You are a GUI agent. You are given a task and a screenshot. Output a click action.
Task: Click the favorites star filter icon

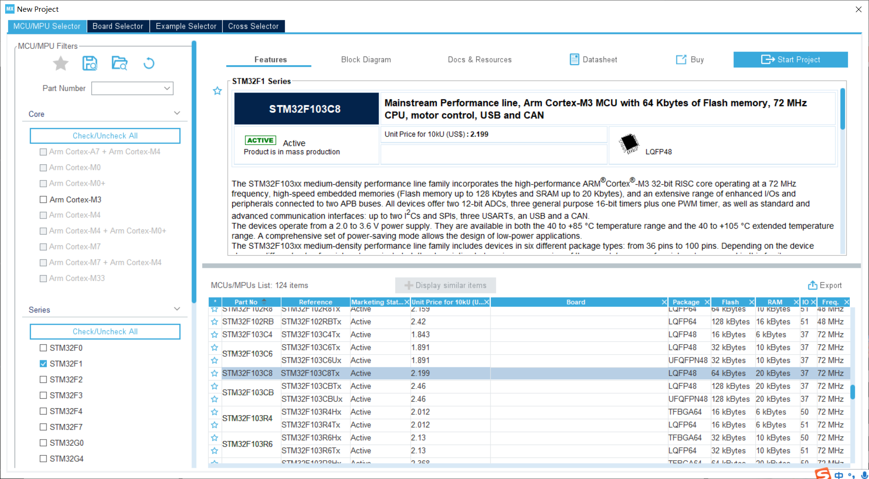(x=61, y=63)
